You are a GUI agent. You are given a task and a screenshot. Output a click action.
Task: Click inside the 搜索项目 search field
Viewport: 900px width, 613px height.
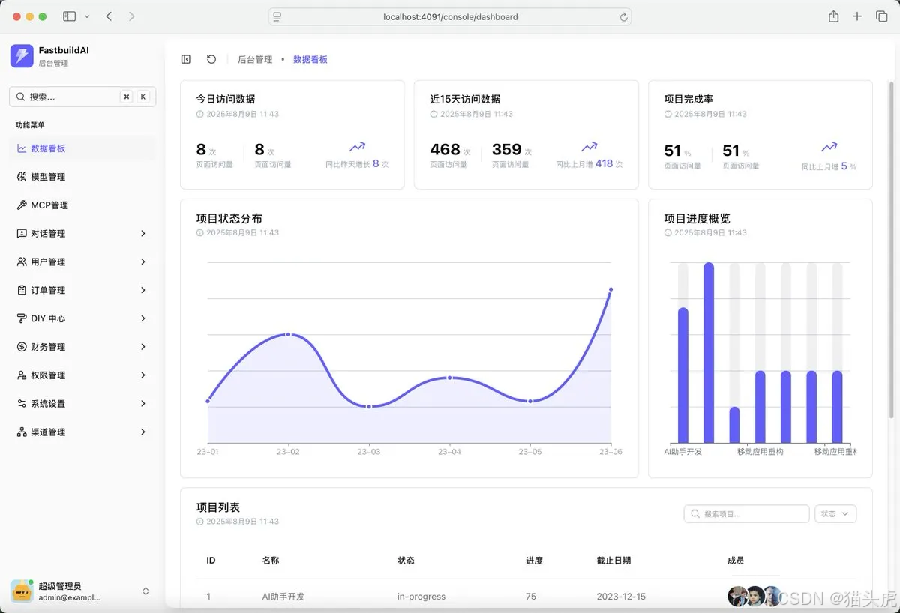[x=746, y=513]
